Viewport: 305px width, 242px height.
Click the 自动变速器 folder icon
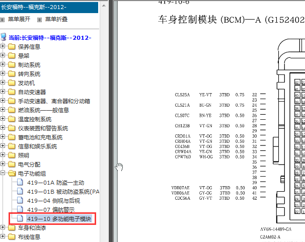[x=12, y=92]
